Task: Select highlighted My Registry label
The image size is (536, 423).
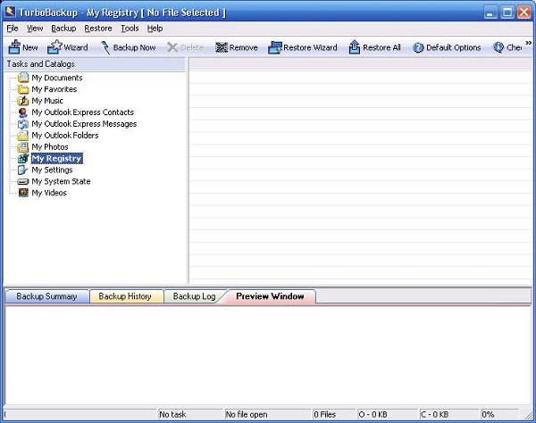Action: click(57, 159)
